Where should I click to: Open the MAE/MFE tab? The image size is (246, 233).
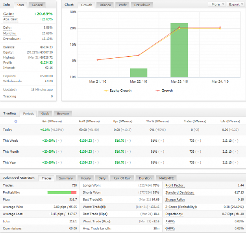(166, 178)
